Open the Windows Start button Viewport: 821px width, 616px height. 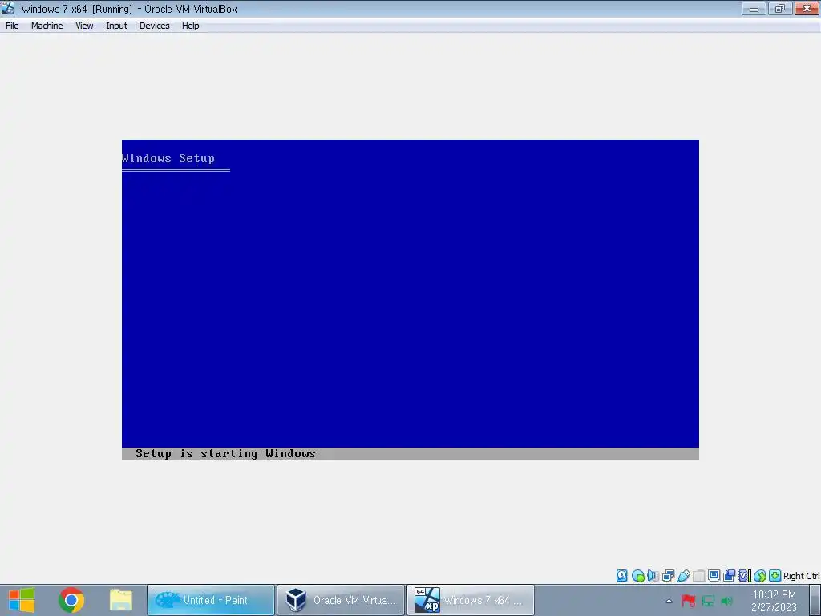[22, 600]
